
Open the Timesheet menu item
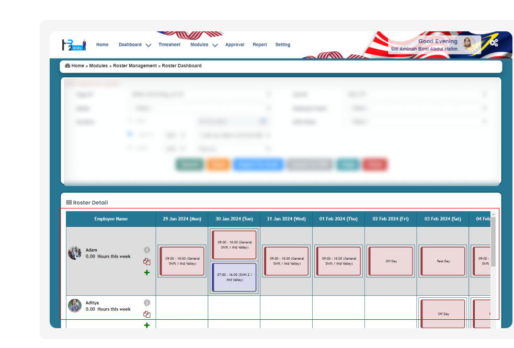169,45
